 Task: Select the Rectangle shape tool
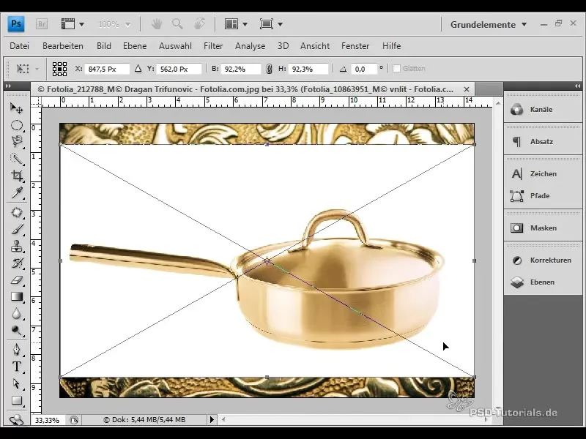tap(16, 400)
